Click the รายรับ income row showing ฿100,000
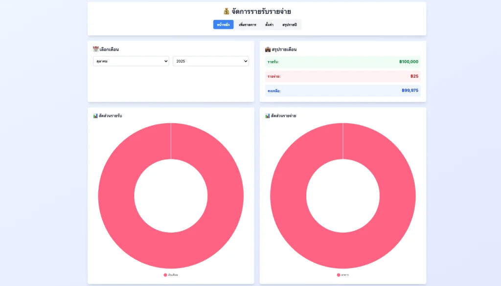501x286 pixels. pos(342,62)
